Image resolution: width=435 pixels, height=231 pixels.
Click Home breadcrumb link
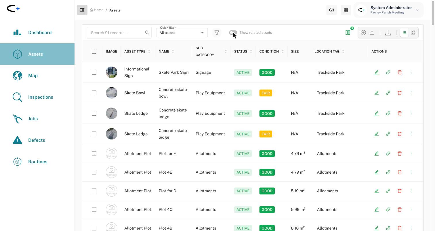pyautogui.click(x=96, y=10)
